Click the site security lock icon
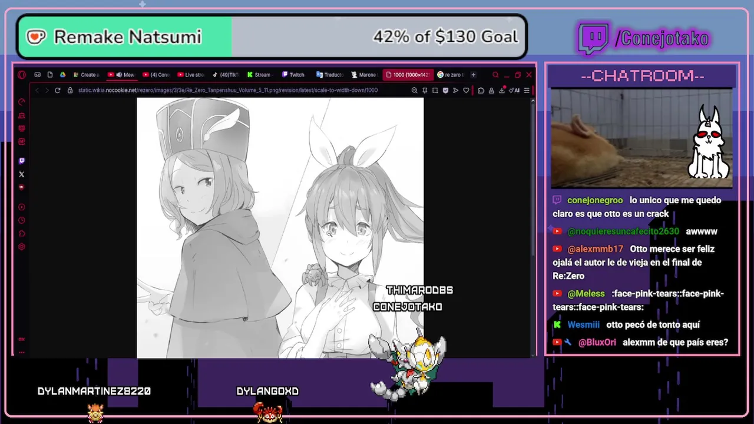 click(70, 90)
